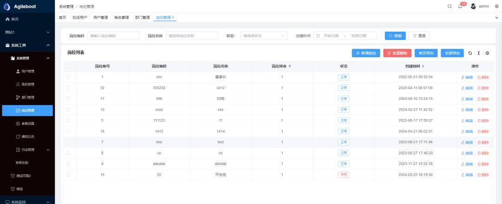Sort table by 创建时间 column arrows

pyautogui.click(x=423, y=66)
